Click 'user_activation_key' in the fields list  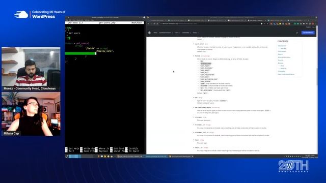click(x=209, y=79)
